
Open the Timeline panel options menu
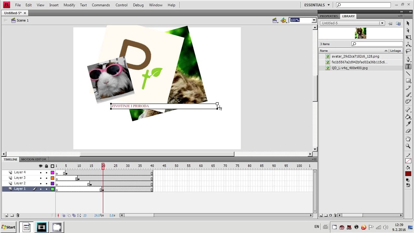314,159
